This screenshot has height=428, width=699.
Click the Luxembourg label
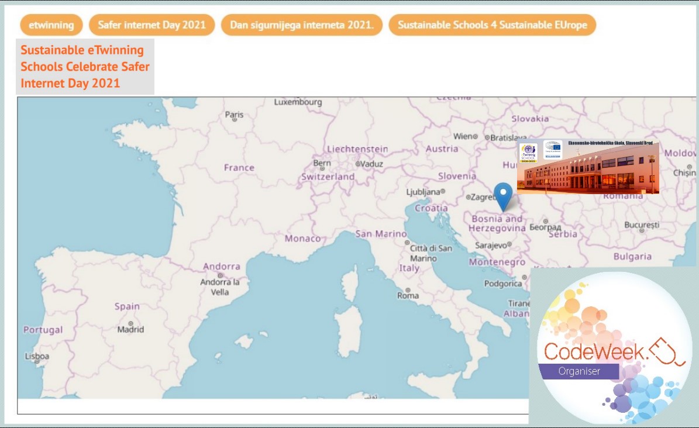[298, 102]
